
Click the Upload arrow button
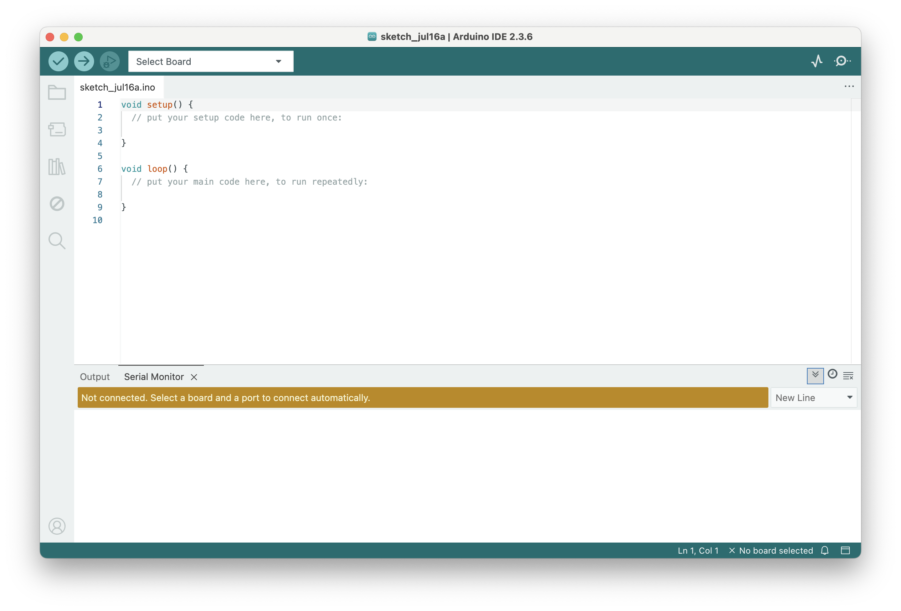pyautogui.click(x=84, y=61)
